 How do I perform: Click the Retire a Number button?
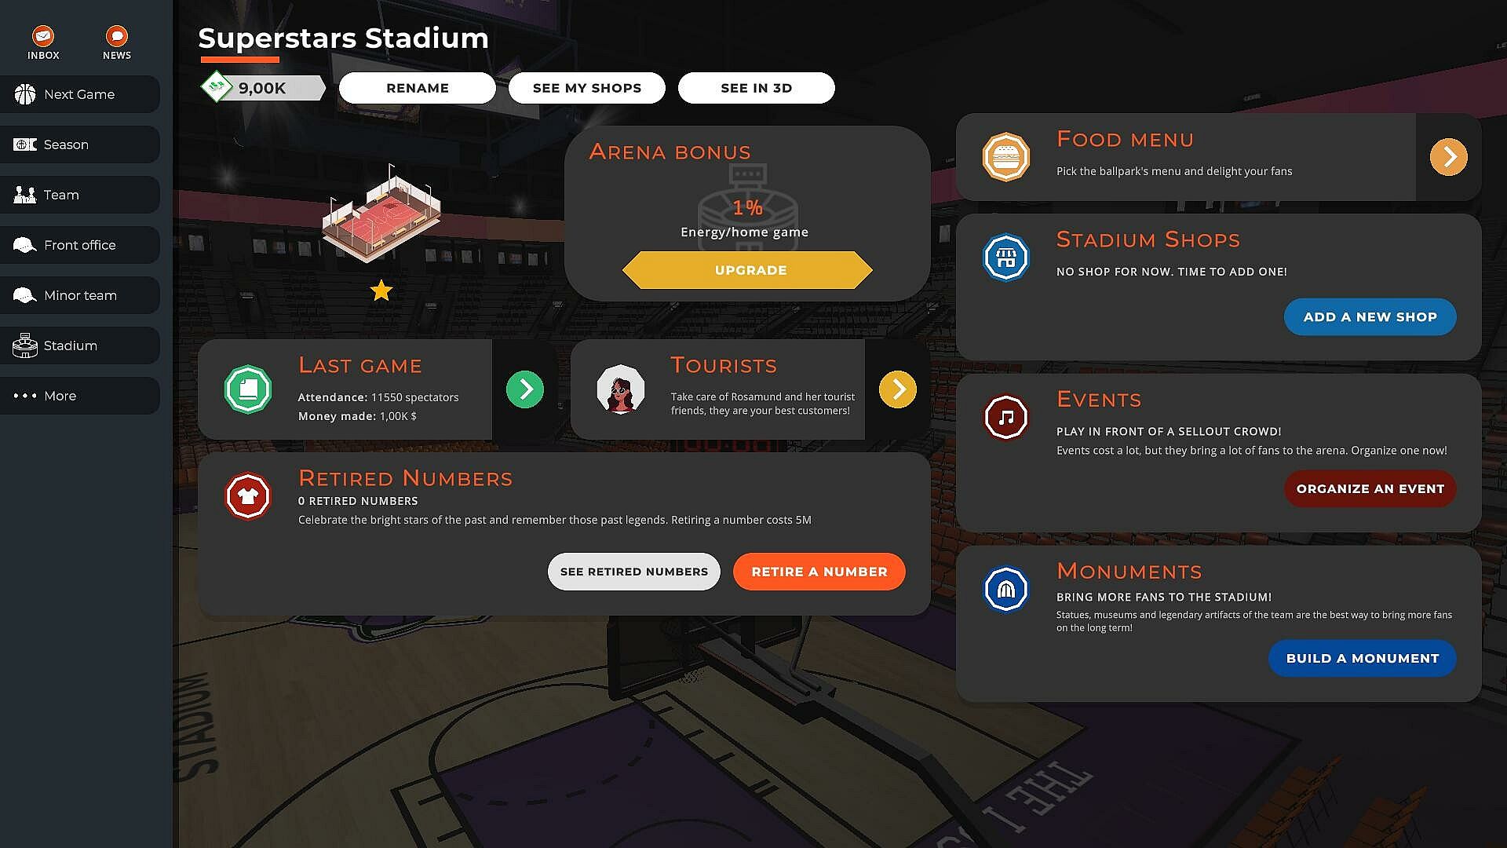(819, 572)
